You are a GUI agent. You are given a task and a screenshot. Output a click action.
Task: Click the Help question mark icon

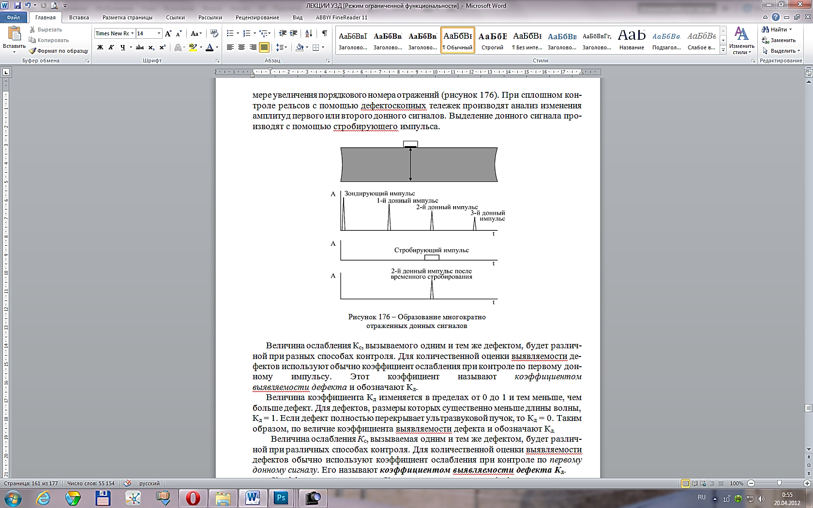pos(776,17)
